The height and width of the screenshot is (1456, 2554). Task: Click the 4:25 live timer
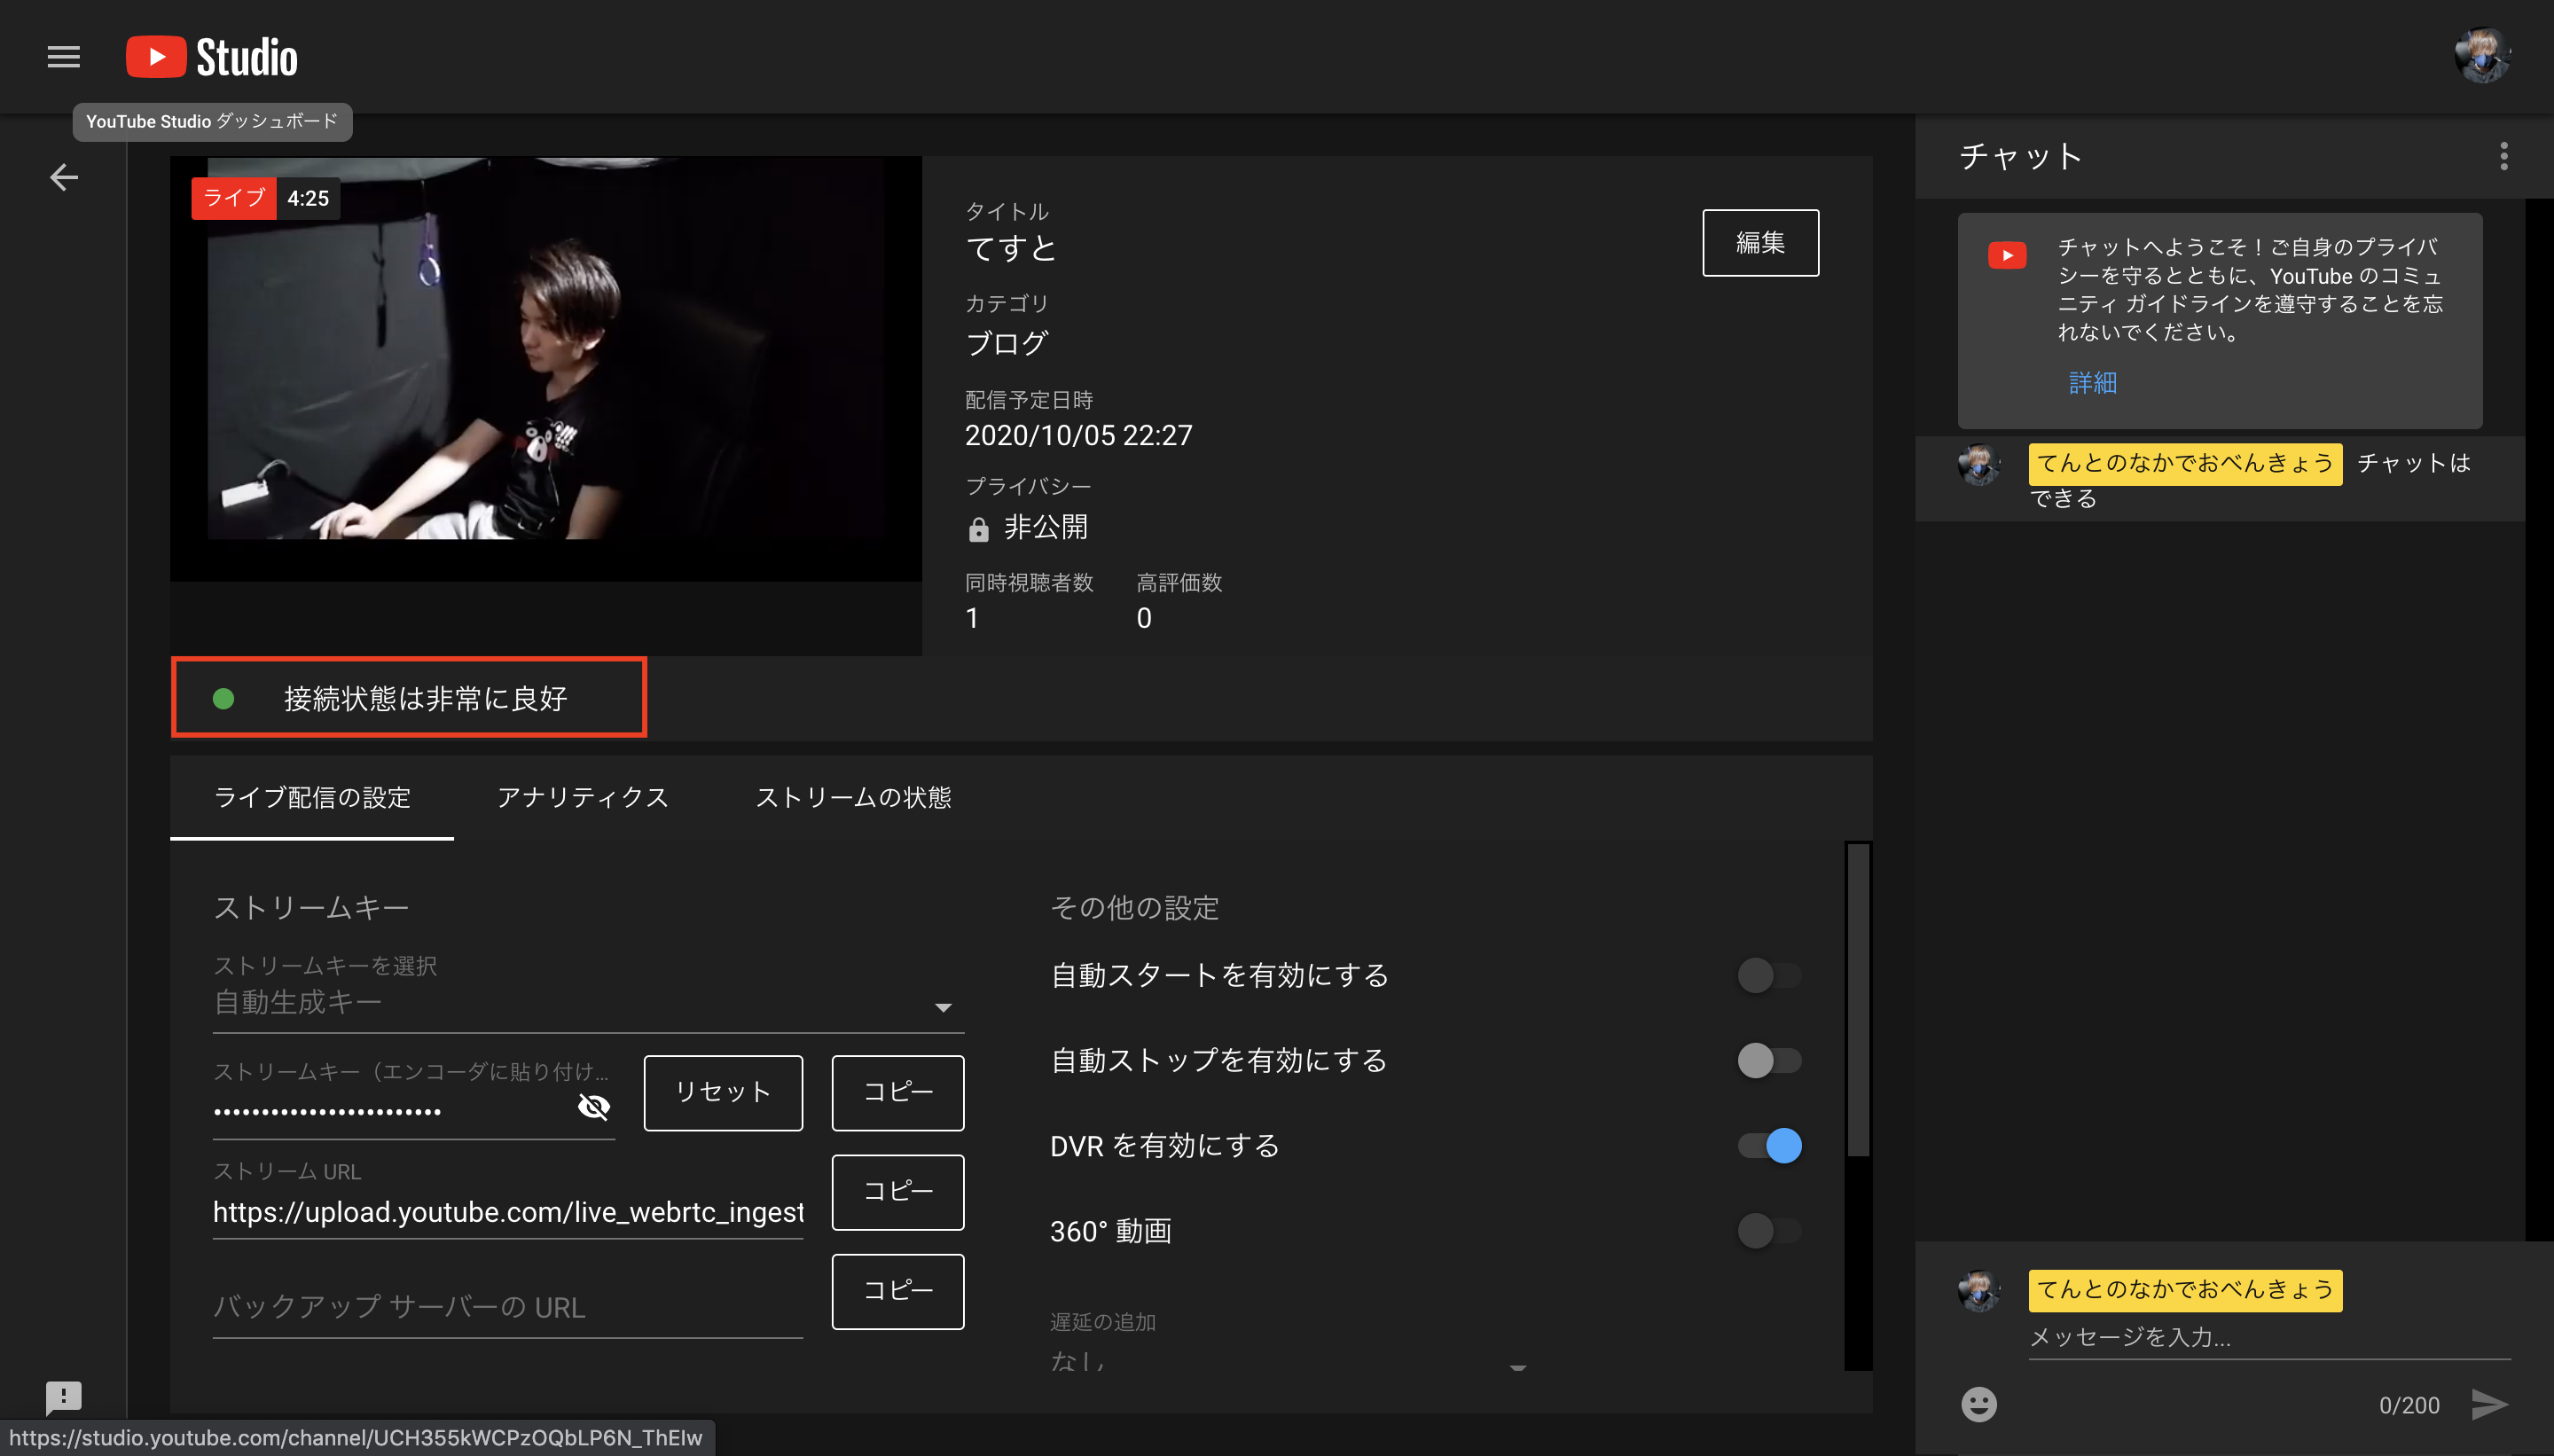click(x=308, y=198)
